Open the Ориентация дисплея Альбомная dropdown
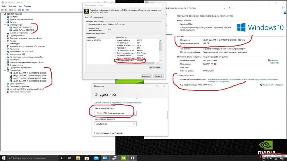Image resolution: width=287 pixels, height=161 pixels. point(115,124)
